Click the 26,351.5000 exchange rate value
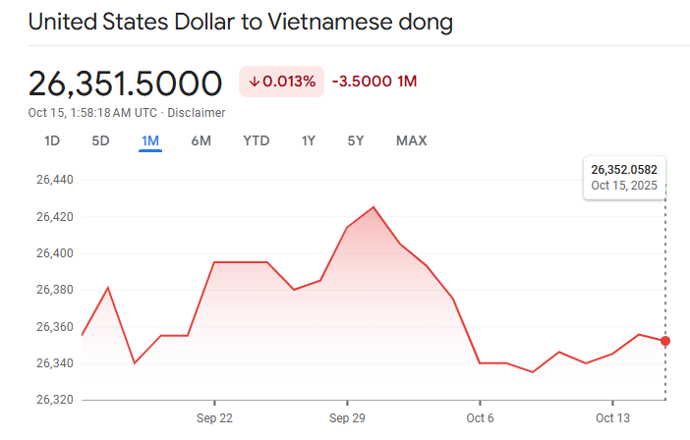690x440 pixels. [125, 82]
